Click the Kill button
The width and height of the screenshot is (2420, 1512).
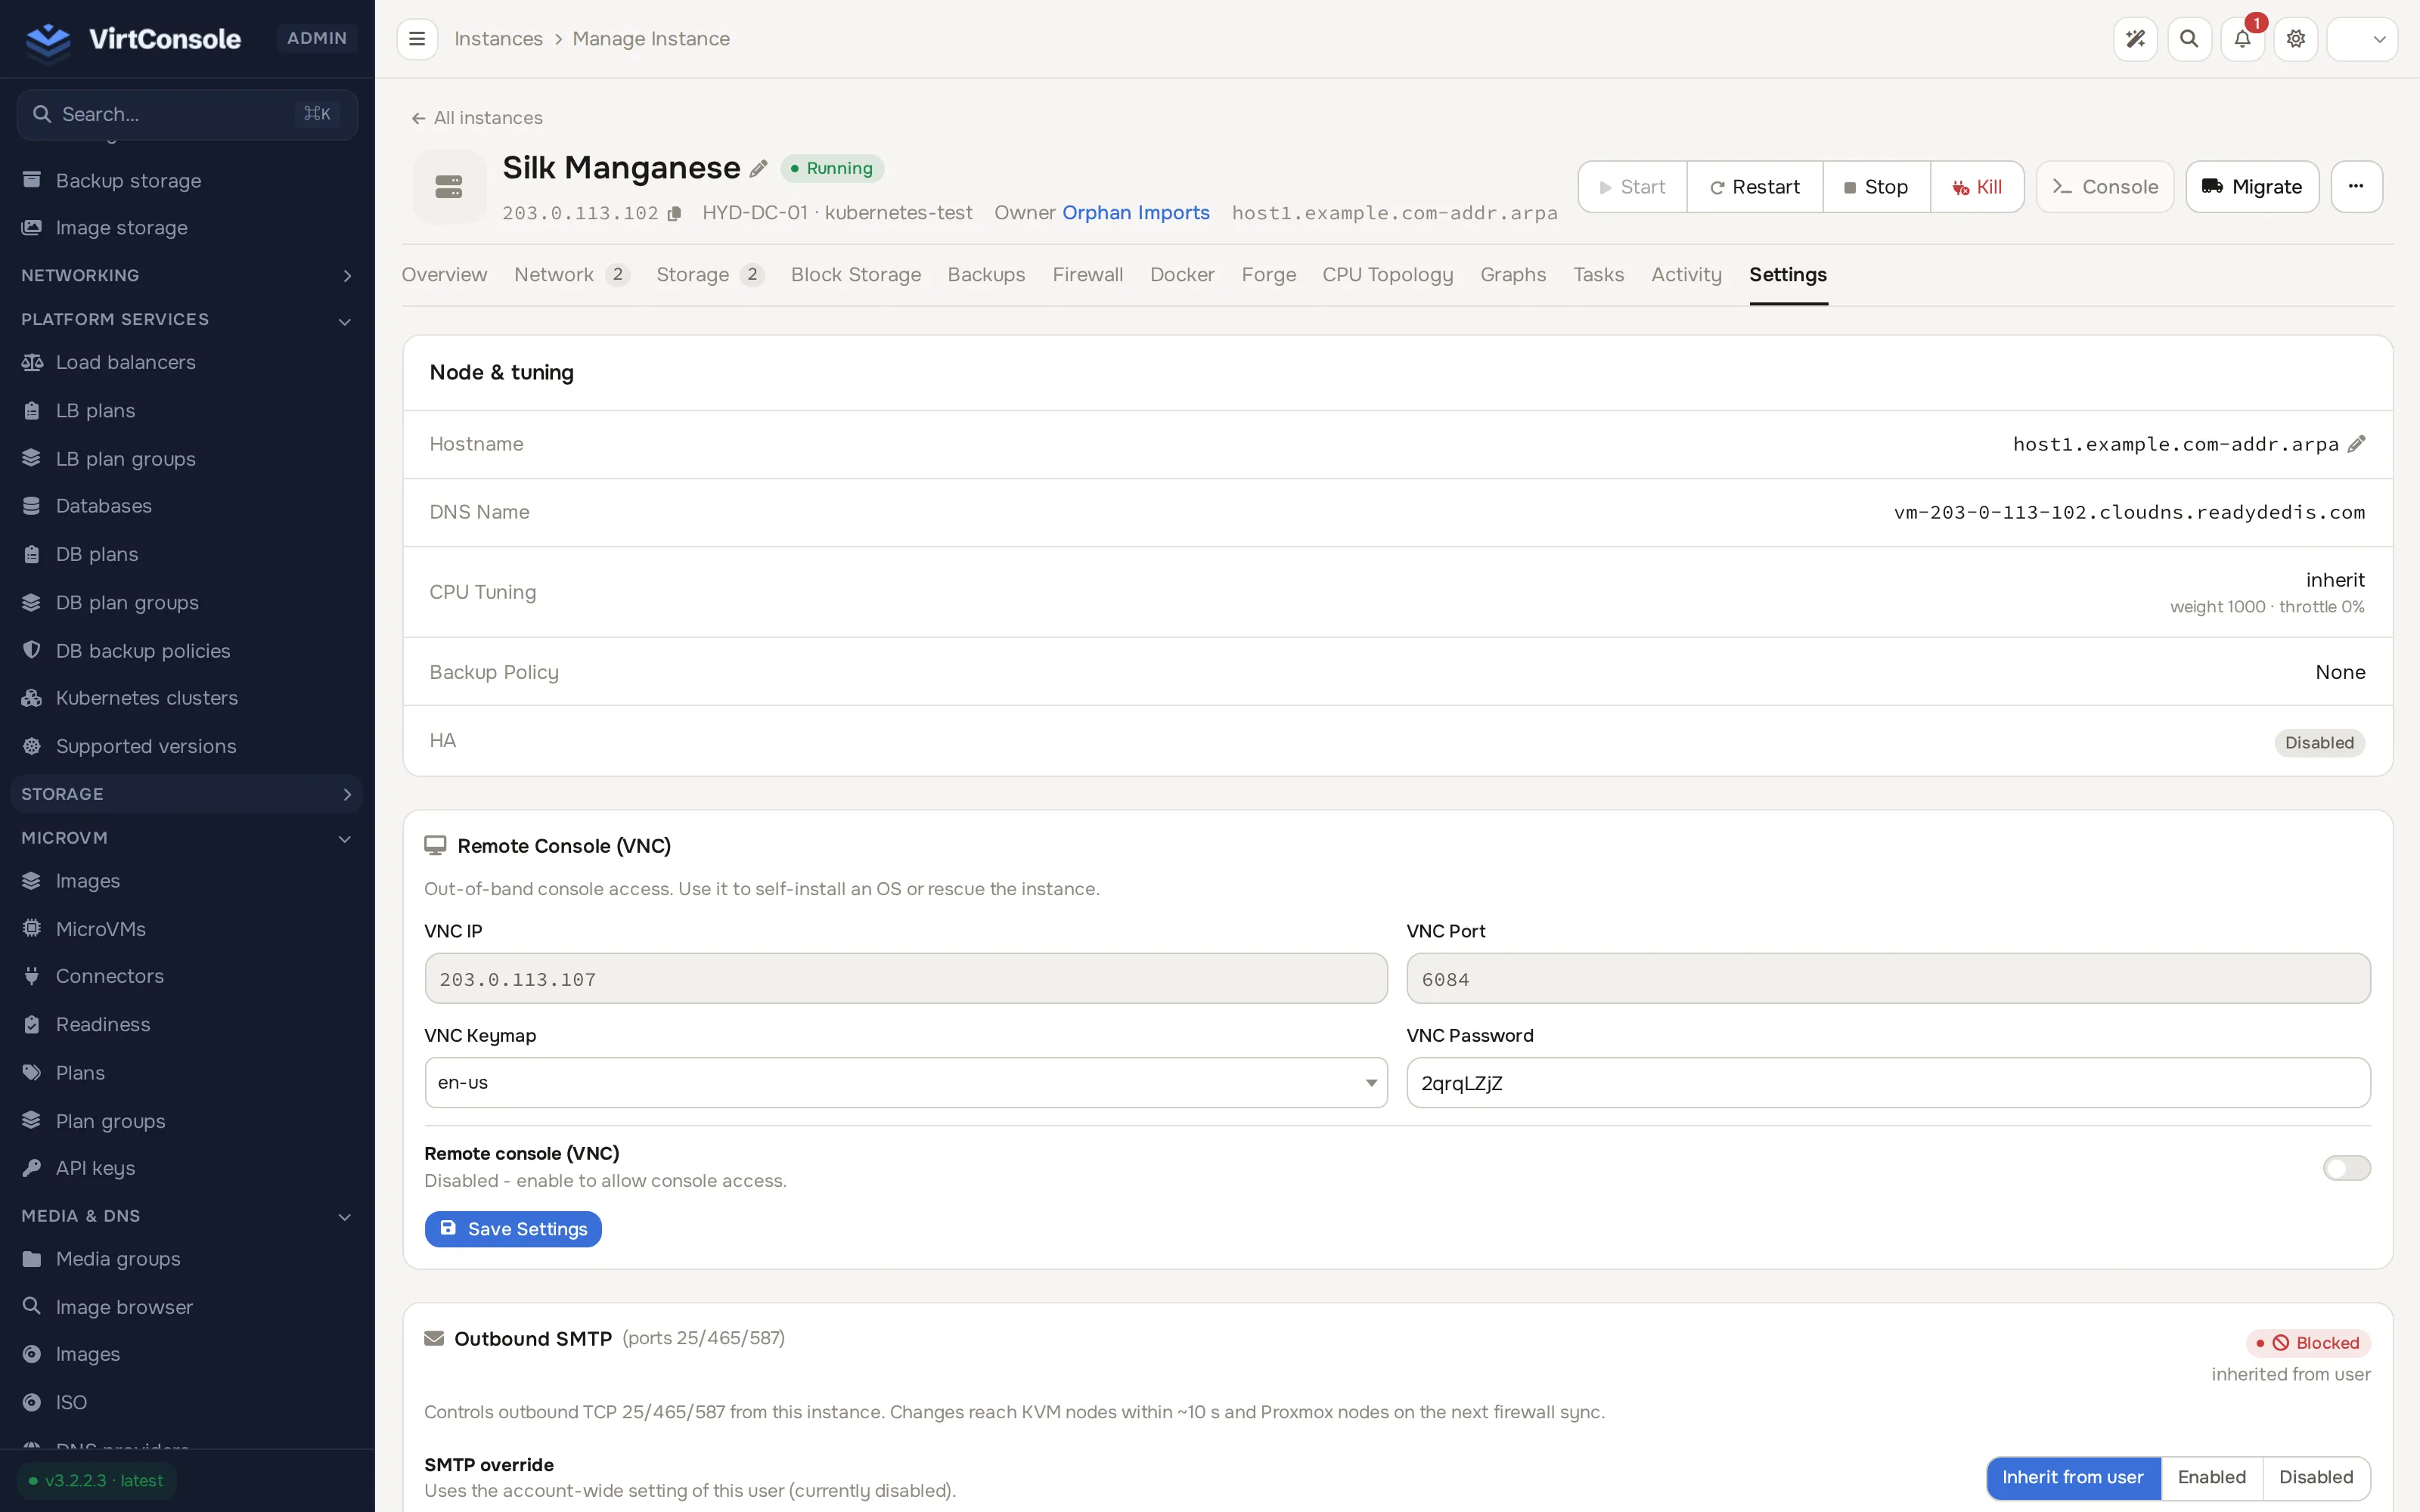(1977, 187)
